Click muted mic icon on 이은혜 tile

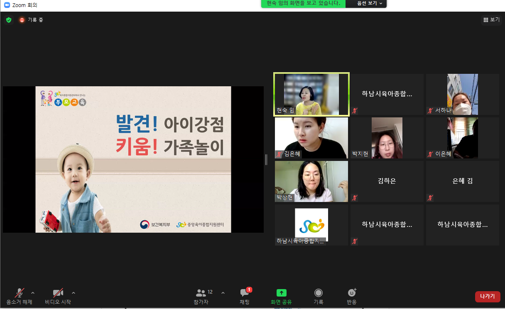tap(431, 154)
